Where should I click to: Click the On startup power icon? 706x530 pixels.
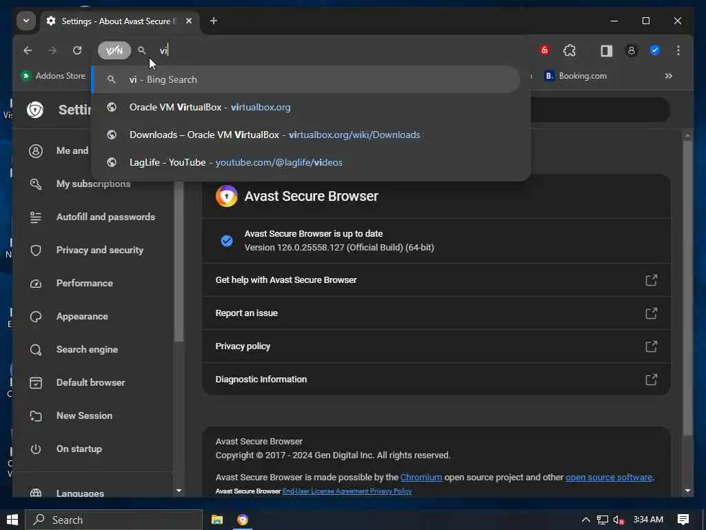click(x=36, y=449)
